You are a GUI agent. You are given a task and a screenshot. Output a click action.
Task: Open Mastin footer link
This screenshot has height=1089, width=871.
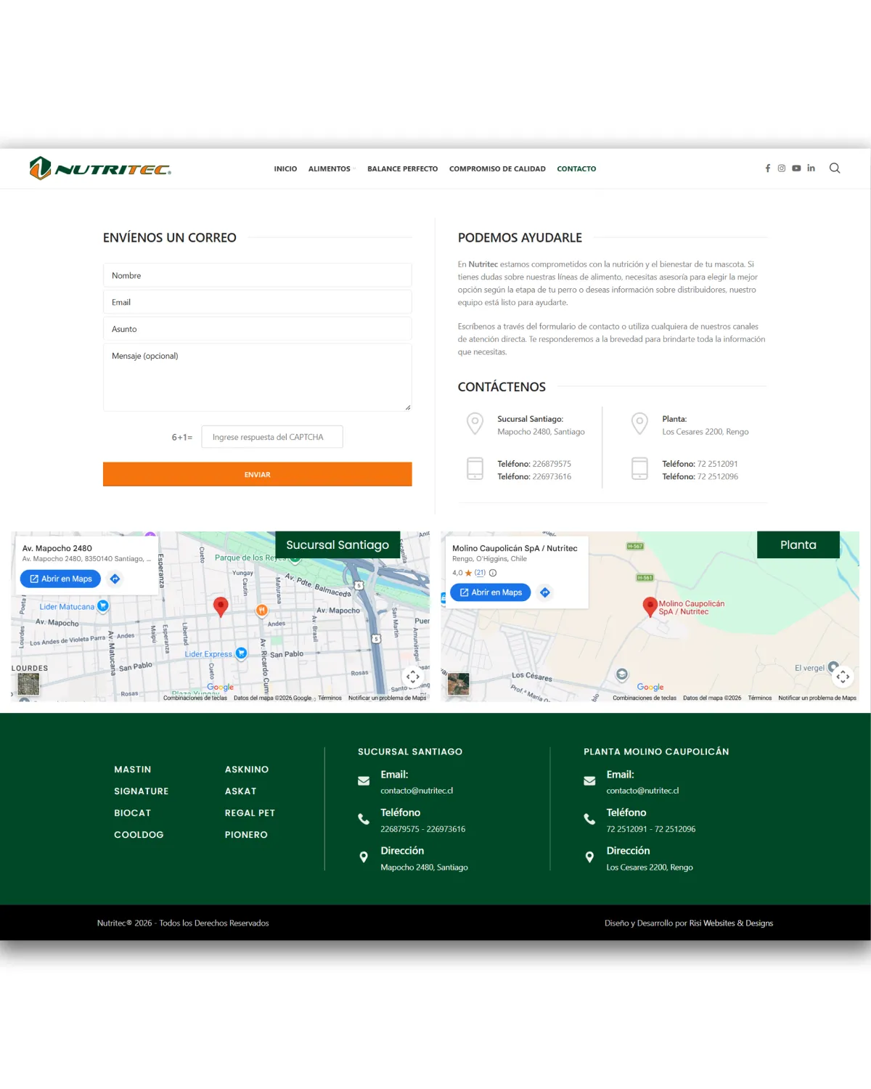tap(133, 770)
